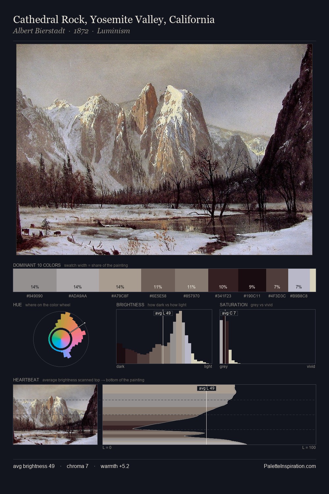
Task: Select the #4F3D3C dark brown swatch
Action: [277, 280]
